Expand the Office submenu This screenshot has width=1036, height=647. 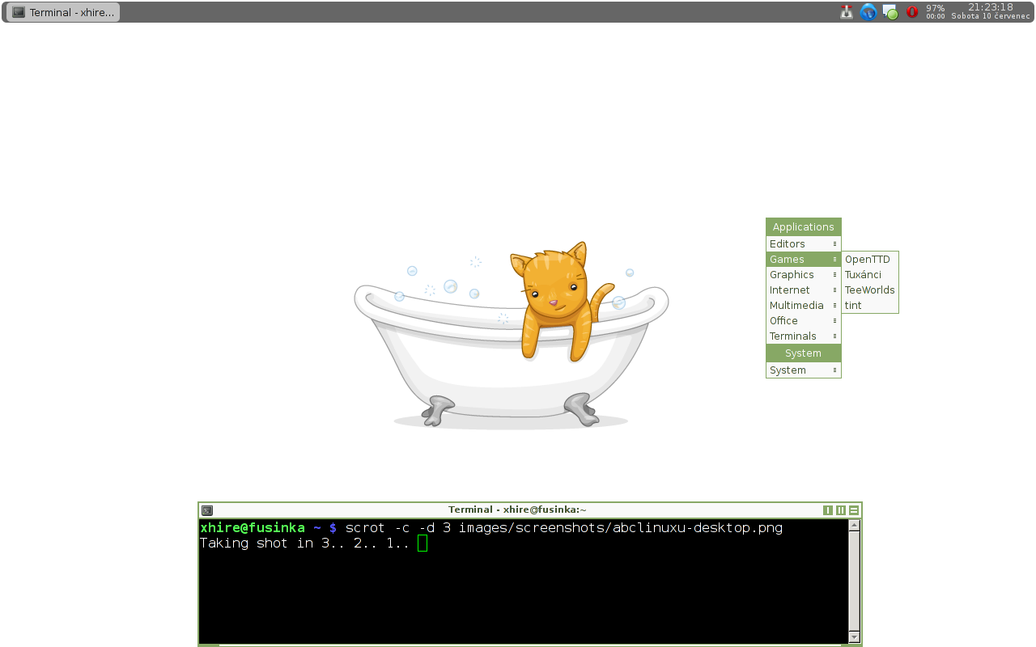(x=804, y=320)
